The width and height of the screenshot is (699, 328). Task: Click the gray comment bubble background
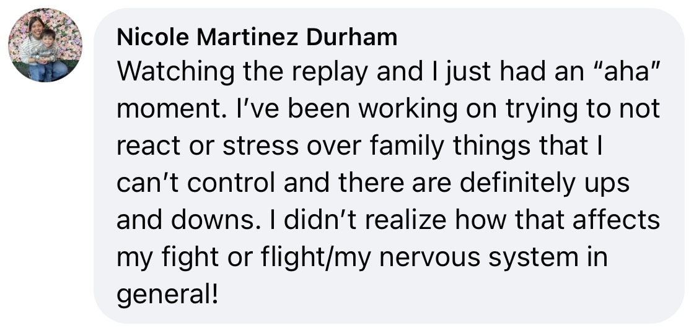(389, 166)
